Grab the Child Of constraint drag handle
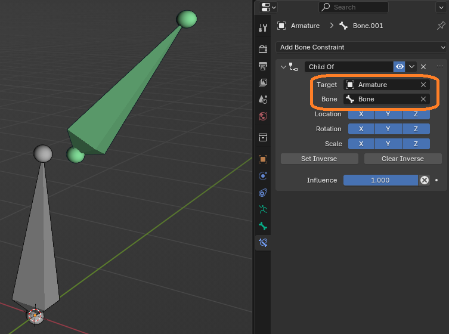This screenshot has height=334, width=449. [440, 66]
